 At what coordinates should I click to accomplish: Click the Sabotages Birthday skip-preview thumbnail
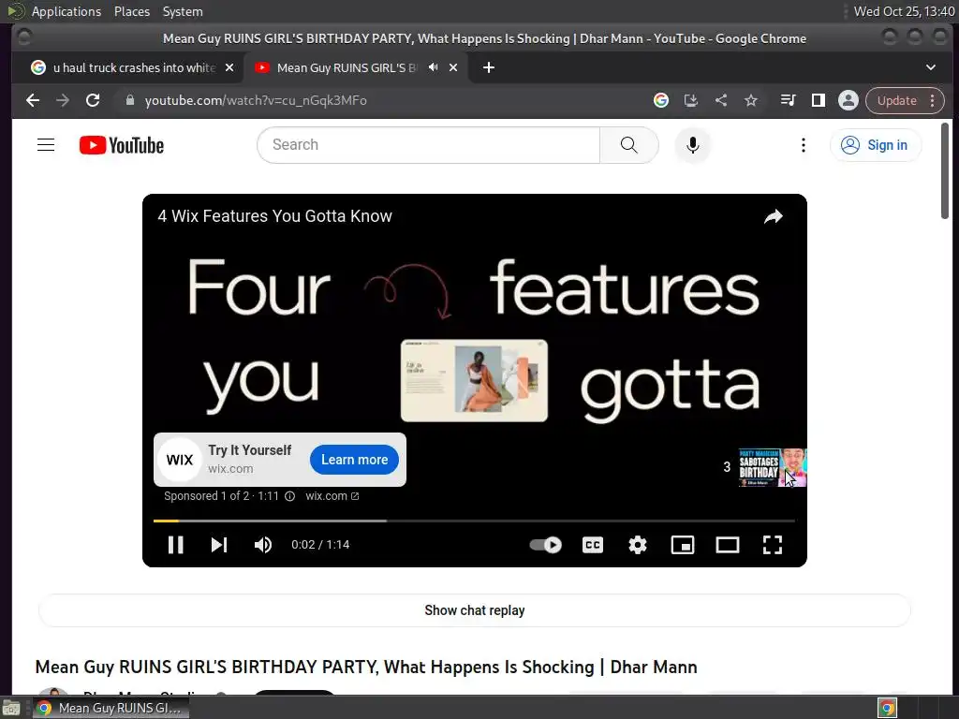pyautogui.click(x=773, y=467)
